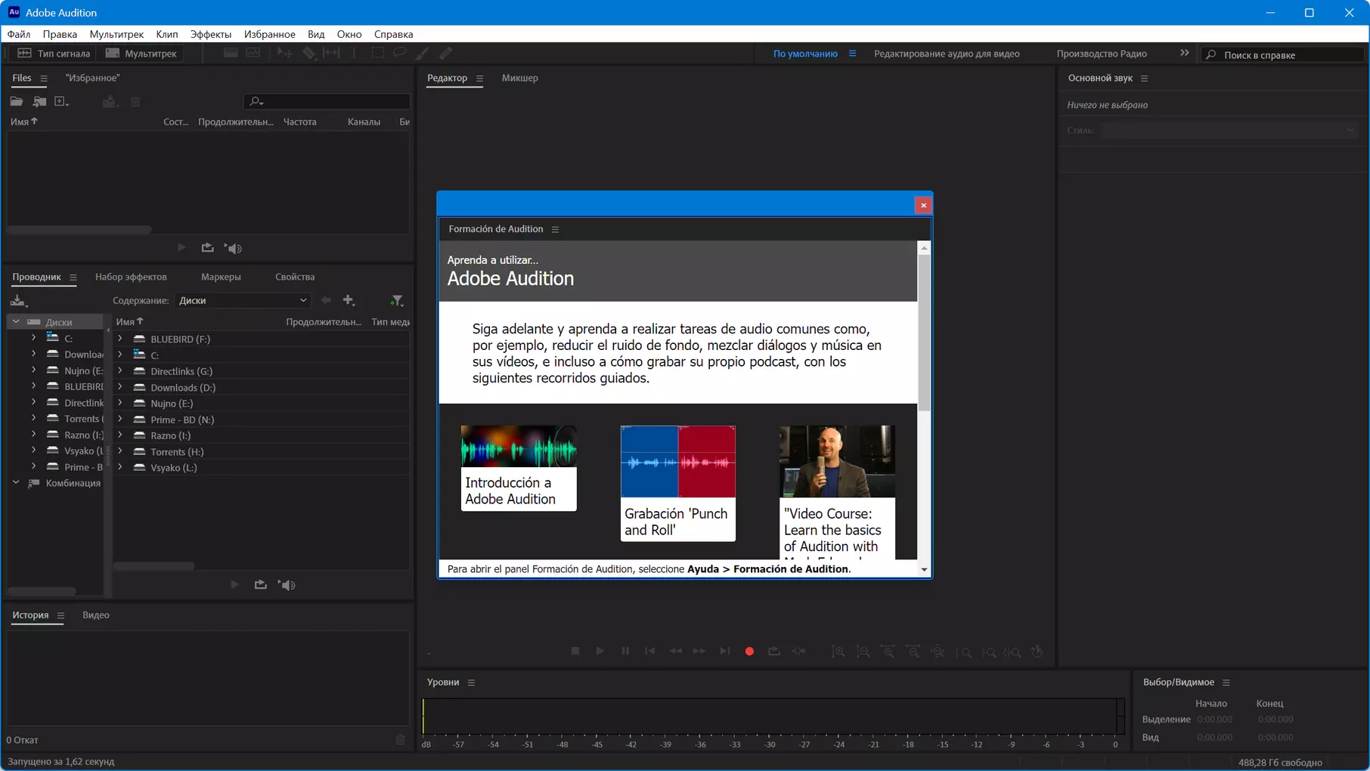Open the Файл menu

[19, 34]
